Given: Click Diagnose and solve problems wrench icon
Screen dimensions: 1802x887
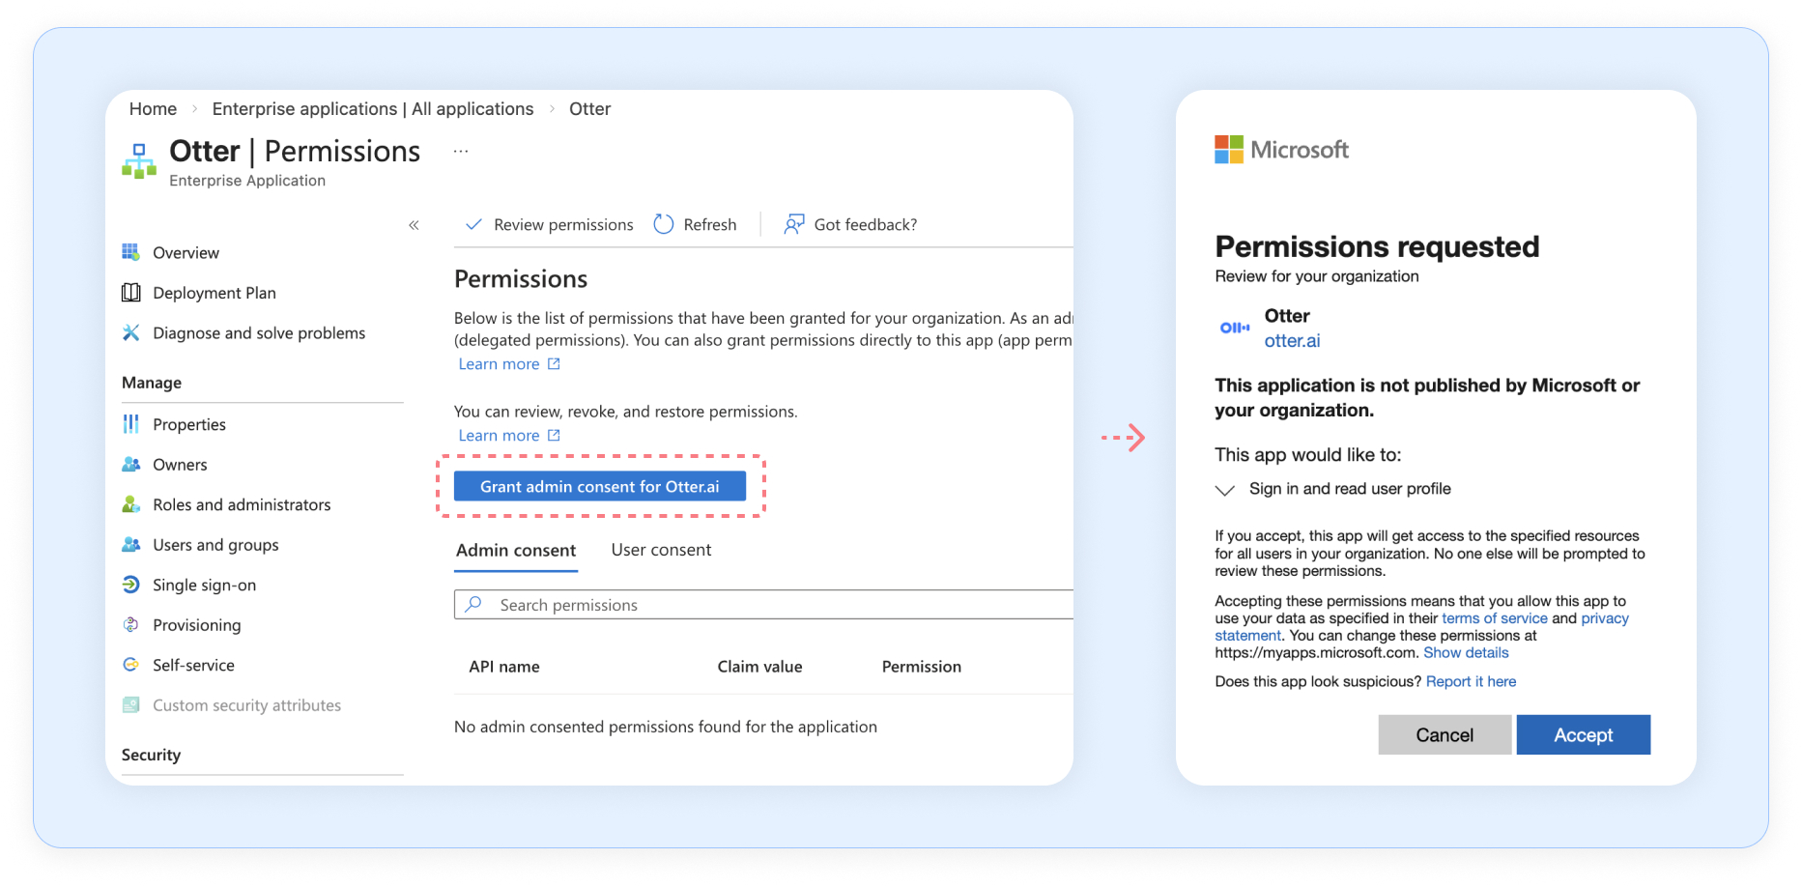Looking at the screenshot, I should pyautogui.click(x=130, y=333).
